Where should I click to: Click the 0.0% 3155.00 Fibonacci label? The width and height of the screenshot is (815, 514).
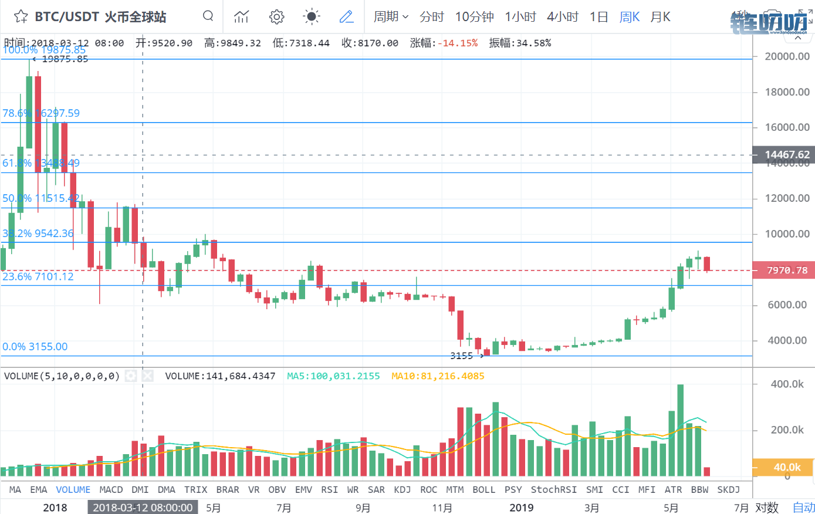click(35, 347)
